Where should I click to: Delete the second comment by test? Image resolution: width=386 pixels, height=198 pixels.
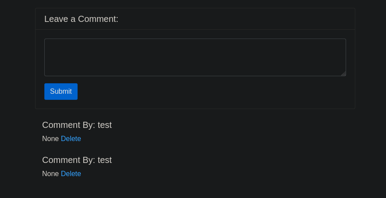click(71, 173)
